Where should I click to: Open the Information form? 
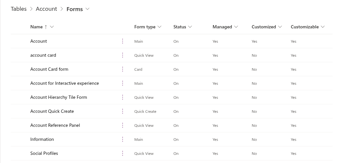tap(42, 139)
